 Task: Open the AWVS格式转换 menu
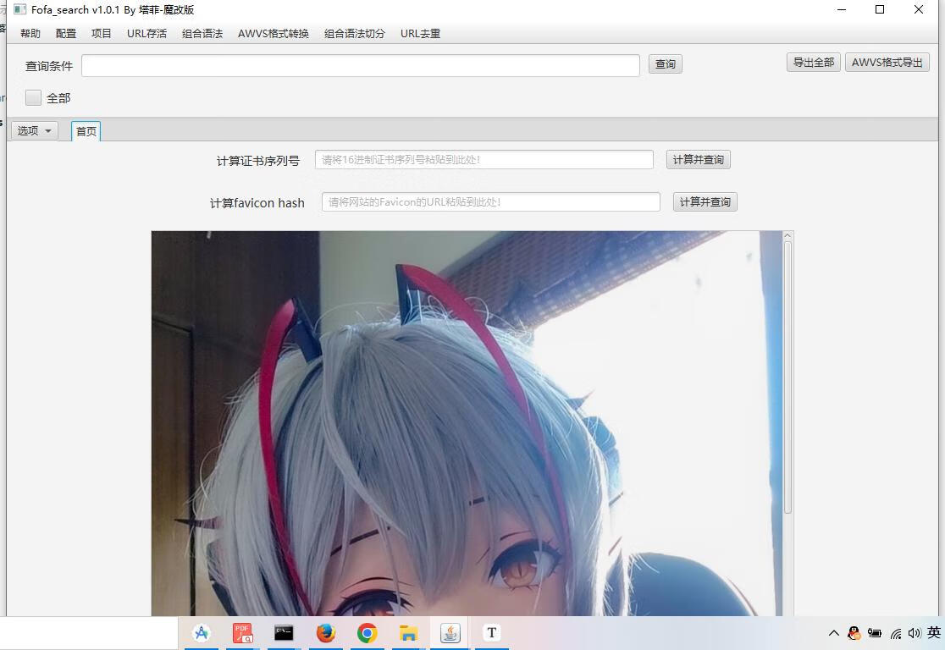point(273,34)
